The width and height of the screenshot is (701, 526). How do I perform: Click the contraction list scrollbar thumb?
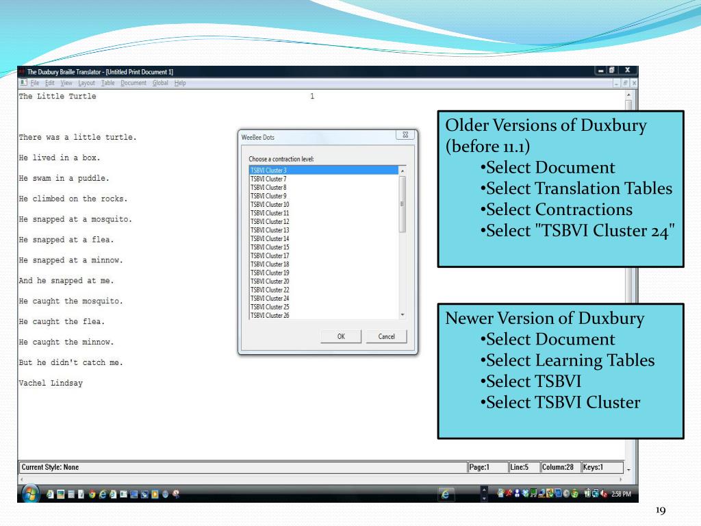click(403, 204)
